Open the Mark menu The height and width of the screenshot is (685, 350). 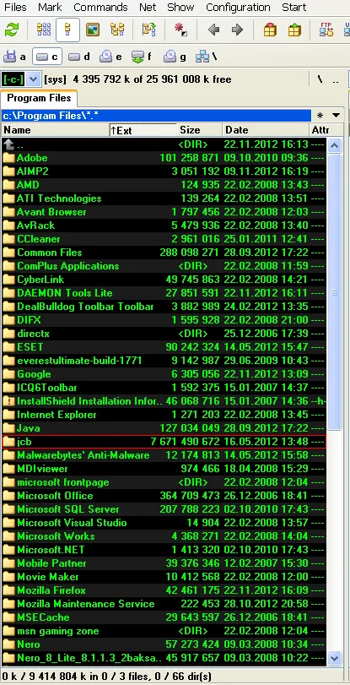[x=50, y=8]
